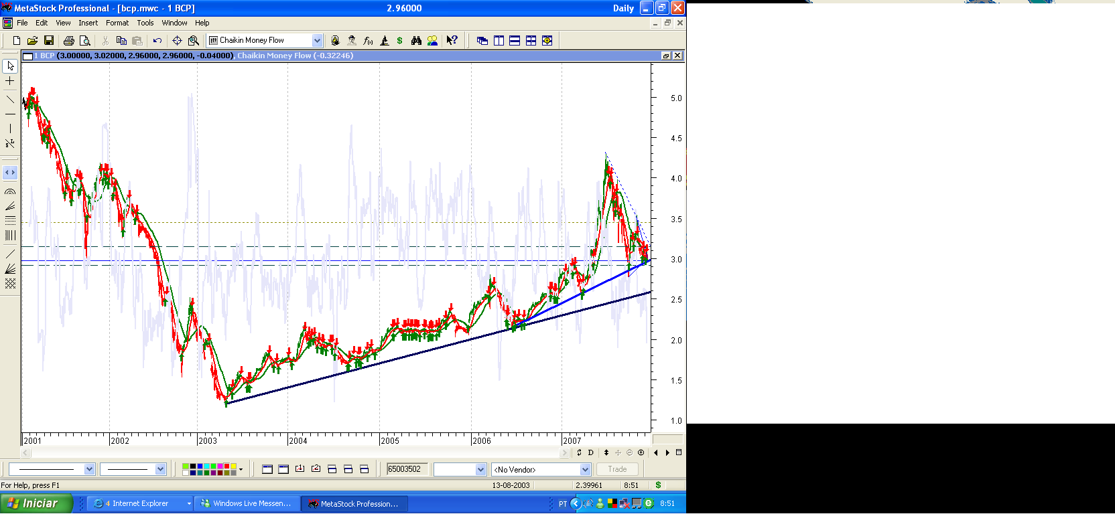Open The Explorer binoculars icon

click(x=416, y=41)
